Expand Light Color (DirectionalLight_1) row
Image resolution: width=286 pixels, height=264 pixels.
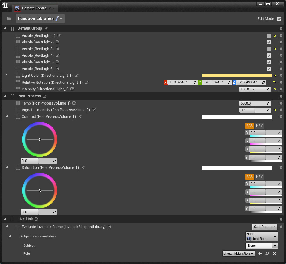click(6, 75)
